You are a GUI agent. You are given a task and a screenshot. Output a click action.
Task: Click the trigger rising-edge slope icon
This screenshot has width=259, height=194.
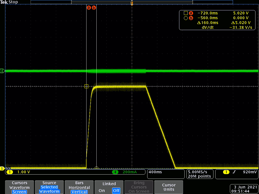234,172
